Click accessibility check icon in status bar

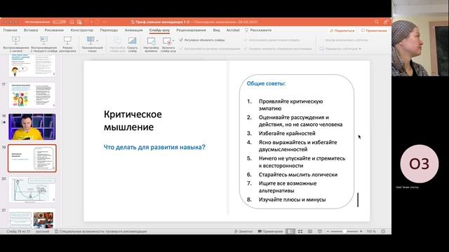tap(56, 231)
